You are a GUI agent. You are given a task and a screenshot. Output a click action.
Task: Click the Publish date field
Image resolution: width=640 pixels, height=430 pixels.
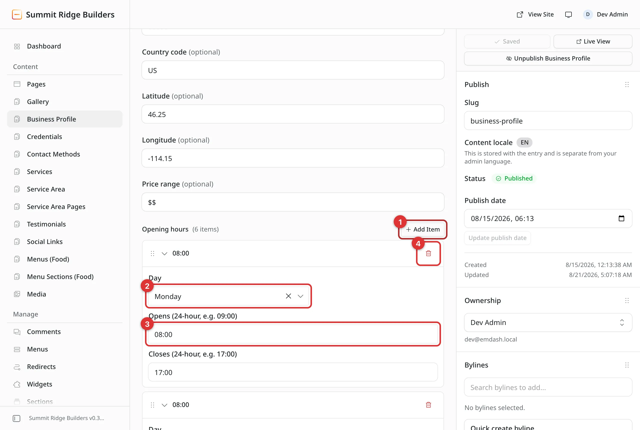(x=548, y=218)
